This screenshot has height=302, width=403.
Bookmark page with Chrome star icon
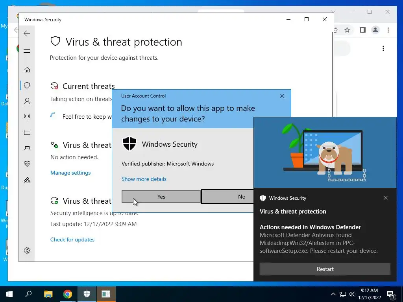[x=347, y=30]
